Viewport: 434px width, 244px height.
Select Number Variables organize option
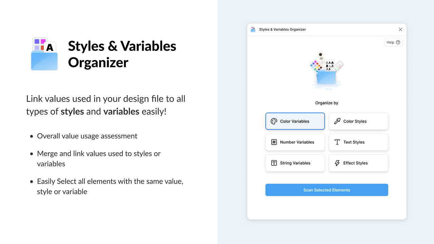click(295, 142)
